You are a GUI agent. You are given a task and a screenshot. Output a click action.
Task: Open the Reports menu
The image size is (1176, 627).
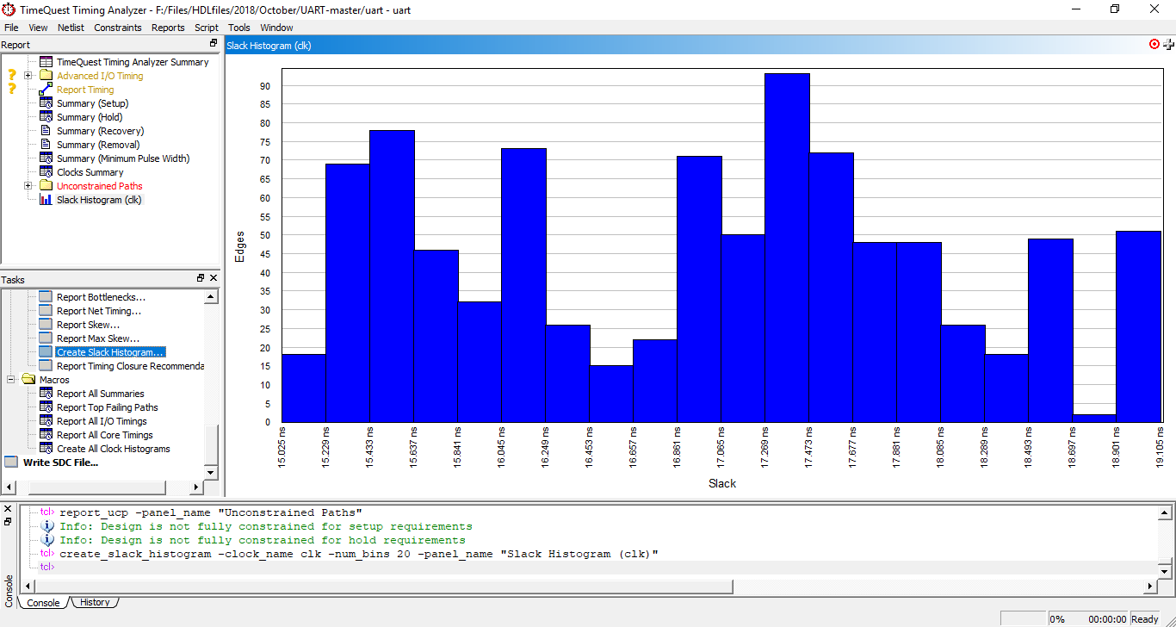click(x=168, y=28)
